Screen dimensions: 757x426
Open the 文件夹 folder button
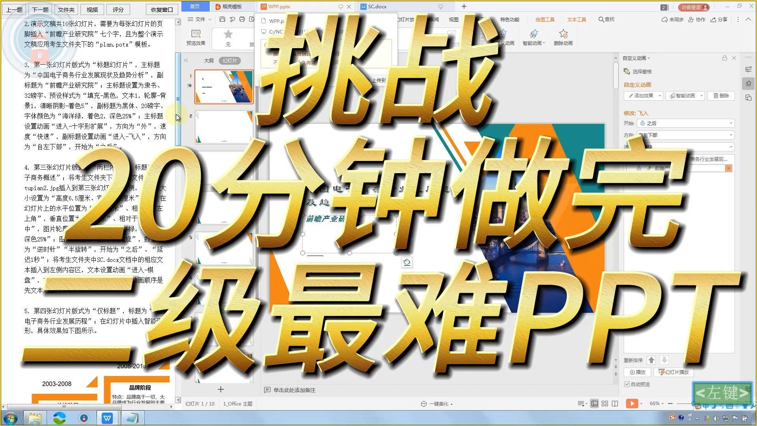(66, 9)
